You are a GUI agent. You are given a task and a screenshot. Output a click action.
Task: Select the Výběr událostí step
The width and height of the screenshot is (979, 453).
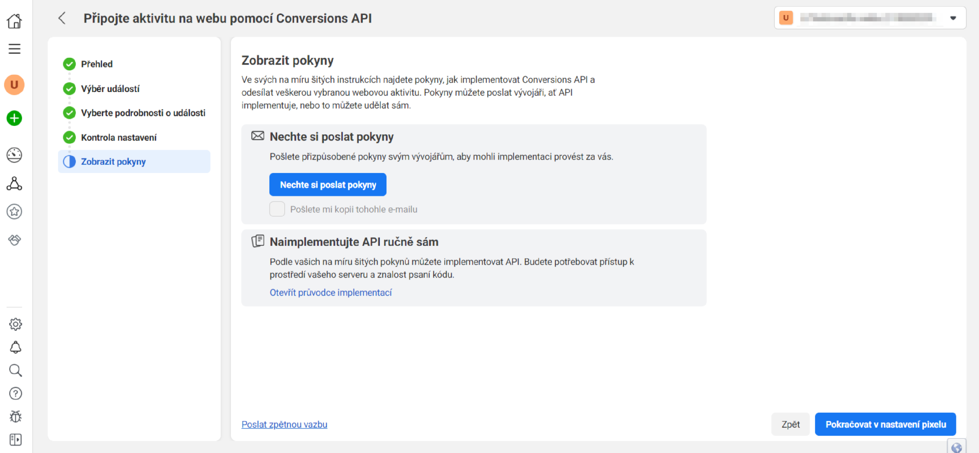(x=134, y=88)
